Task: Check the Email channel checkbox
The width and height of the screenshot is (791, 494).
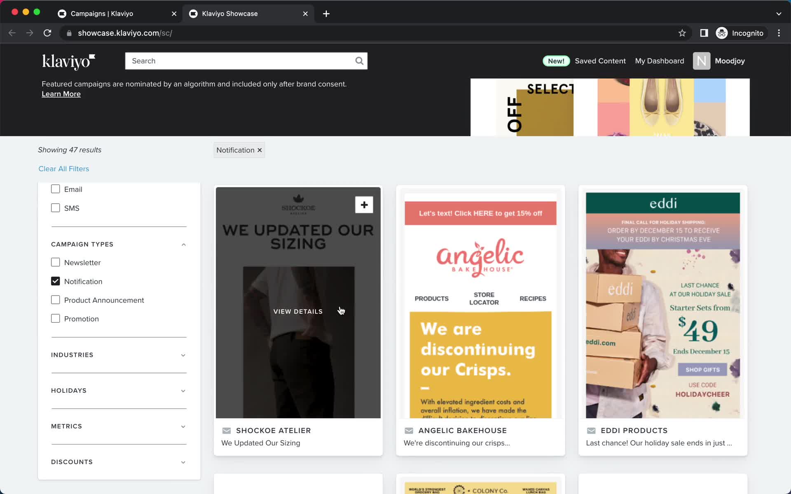Action: pos(55,189)
